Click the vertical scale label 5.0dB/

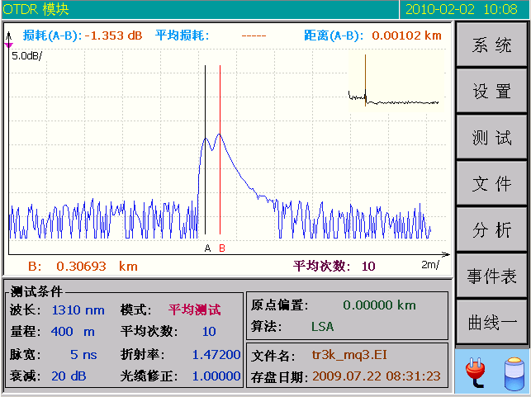26,56
